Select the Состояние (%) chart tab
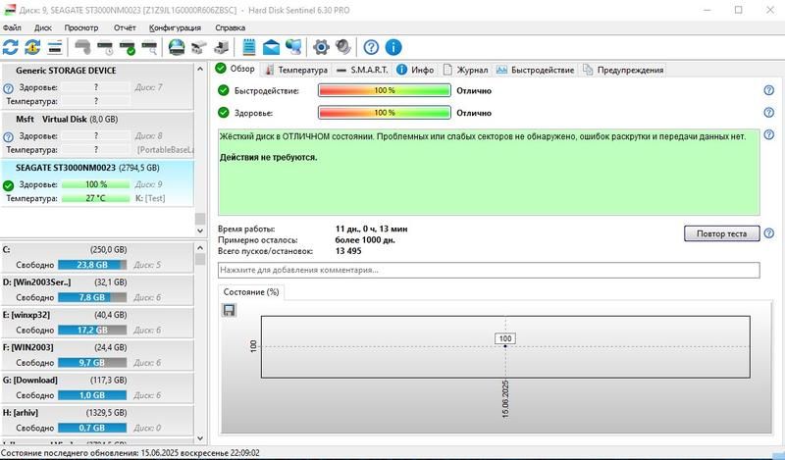Screen dimensions: 785x460 (251, 292)
